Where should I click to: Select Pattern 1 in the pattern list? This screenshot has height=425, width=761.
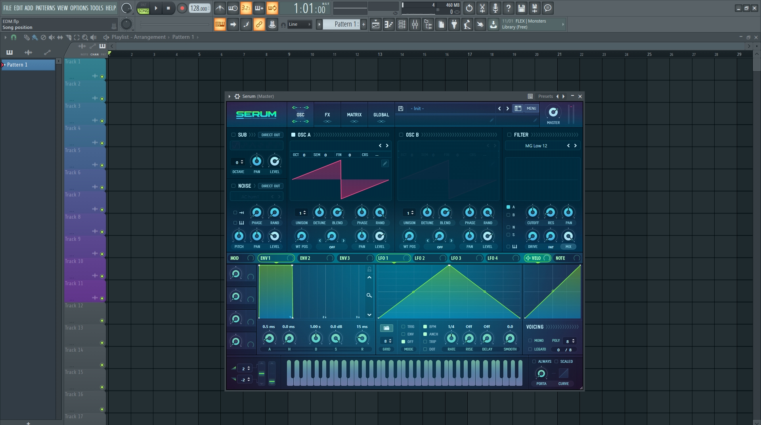pyautogui.click(x=28, y=65)
